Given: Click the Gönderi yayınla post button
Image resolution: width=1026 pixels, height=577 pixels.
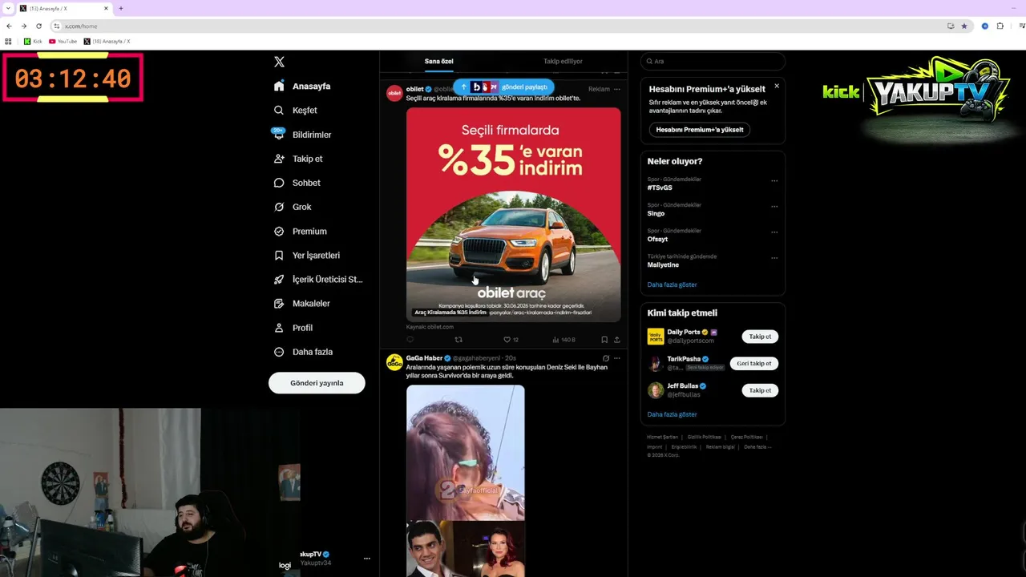Looking at the screenshot, I should [317, 383].
